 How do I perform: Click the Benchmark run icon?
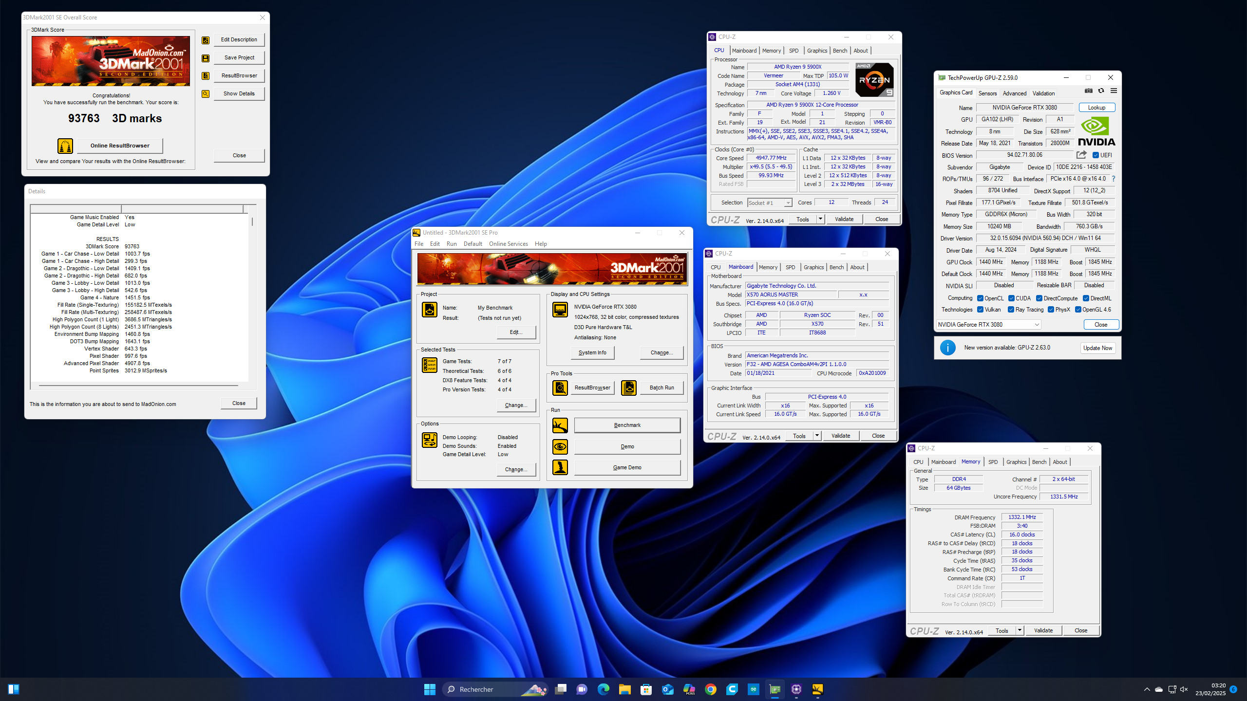560,425
